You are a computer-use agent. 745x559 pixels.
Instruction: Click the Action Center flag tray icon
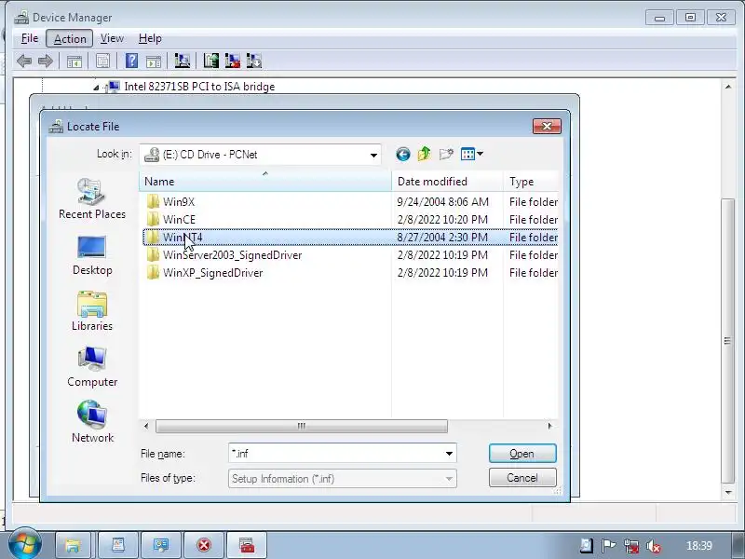tap(608, 546)
